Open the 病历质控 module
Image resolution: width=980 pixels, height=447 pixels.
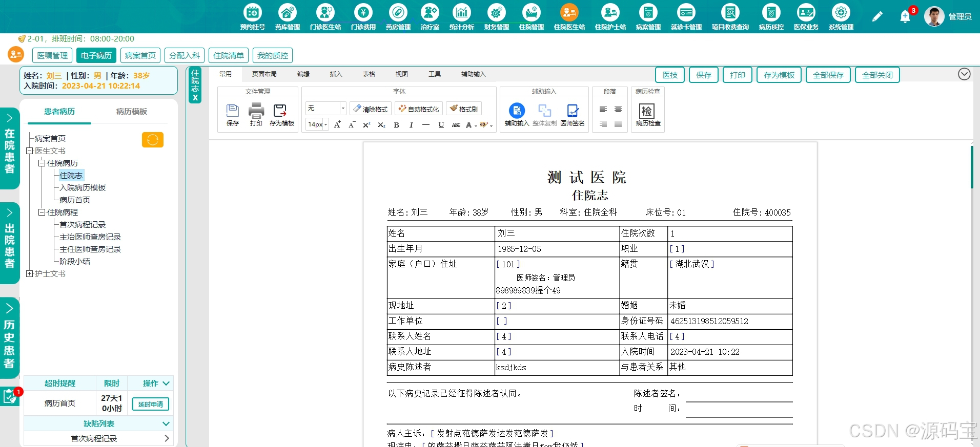click(x=771, y=17)
